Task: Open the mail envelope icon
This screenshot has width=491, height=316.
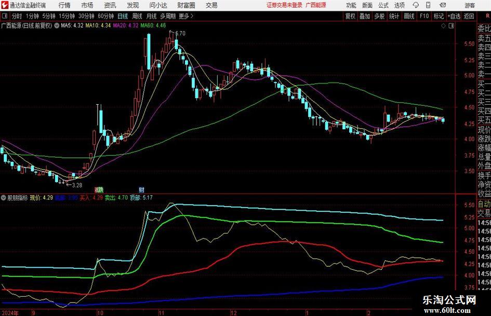Action: 443,5
